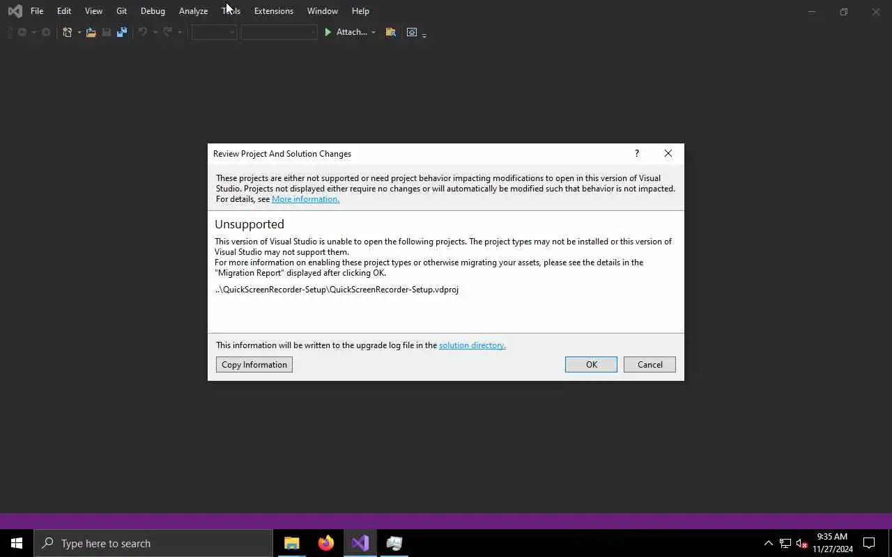Screen dimensions: 892x557
Task: Click the Redo toolbar icon
Action: tap(167, 32)
